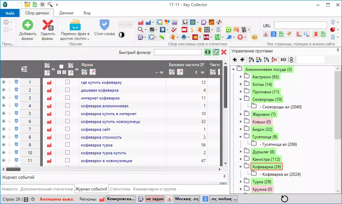Click the green Add phrases plus icon

pos(28,26)
